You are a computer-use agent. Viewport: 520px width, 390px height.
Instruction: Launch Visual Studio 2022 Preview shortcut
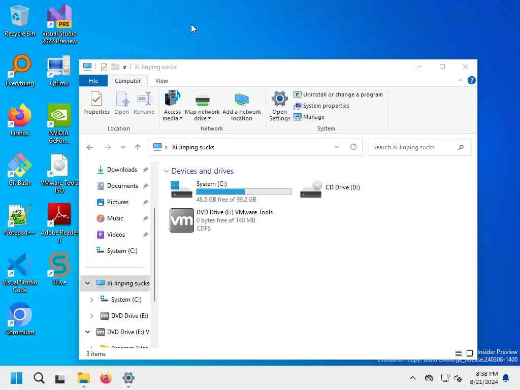(x=59, y=24)
